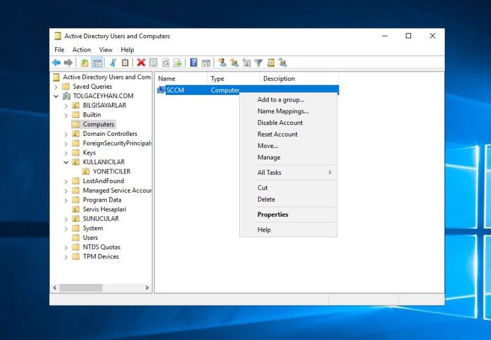Click the funnel Filter Options icon

click(258, 63)
